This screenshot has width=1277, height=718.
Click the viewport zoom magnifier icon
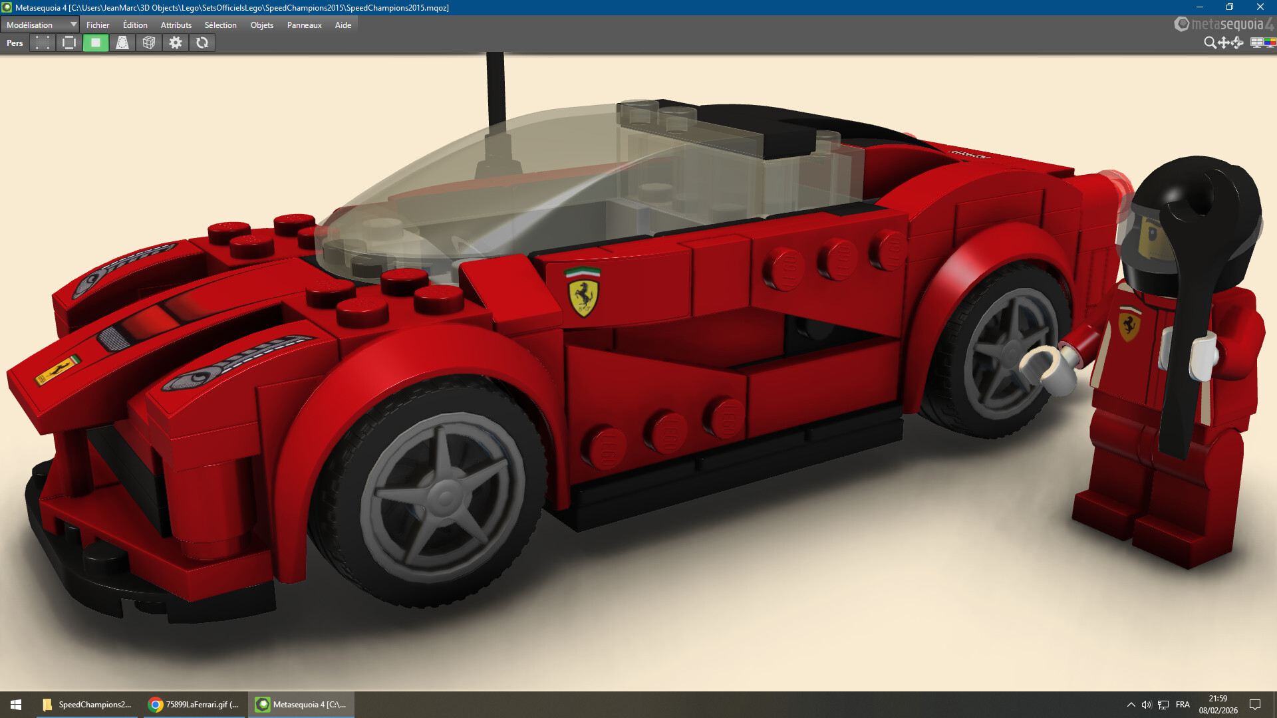coord(1210,43)
